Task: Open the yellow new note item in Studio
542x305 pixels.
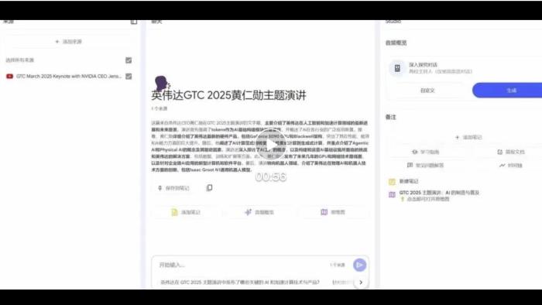Action: 403,181
